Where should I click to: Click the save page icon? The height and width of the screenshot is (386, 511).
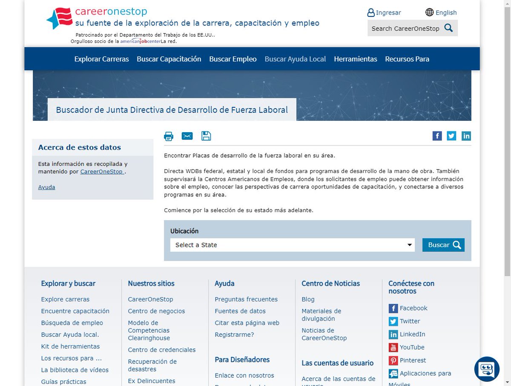pyautogui.click(x=207, y=136)
